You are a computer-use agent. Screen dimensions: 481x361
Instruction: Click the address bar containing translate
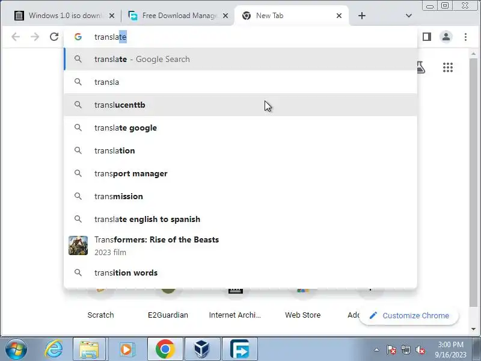pyautogui.click(x=240, y=37)
